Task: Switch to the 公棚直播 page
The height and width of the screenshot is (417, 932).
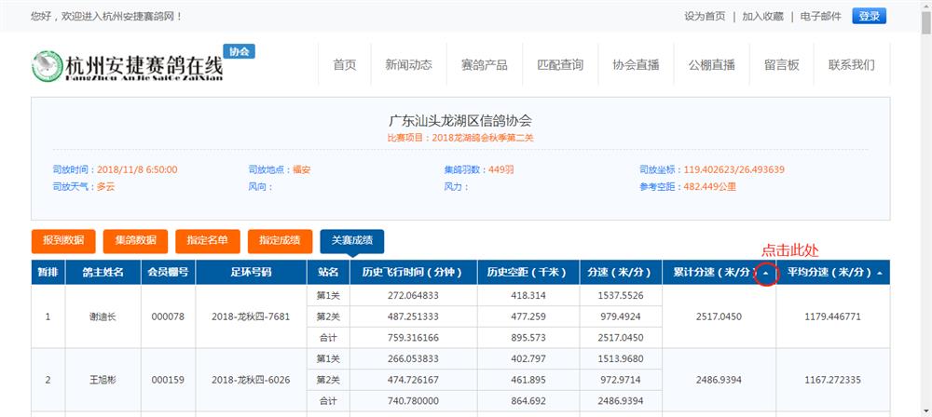Action: (711, 65)
